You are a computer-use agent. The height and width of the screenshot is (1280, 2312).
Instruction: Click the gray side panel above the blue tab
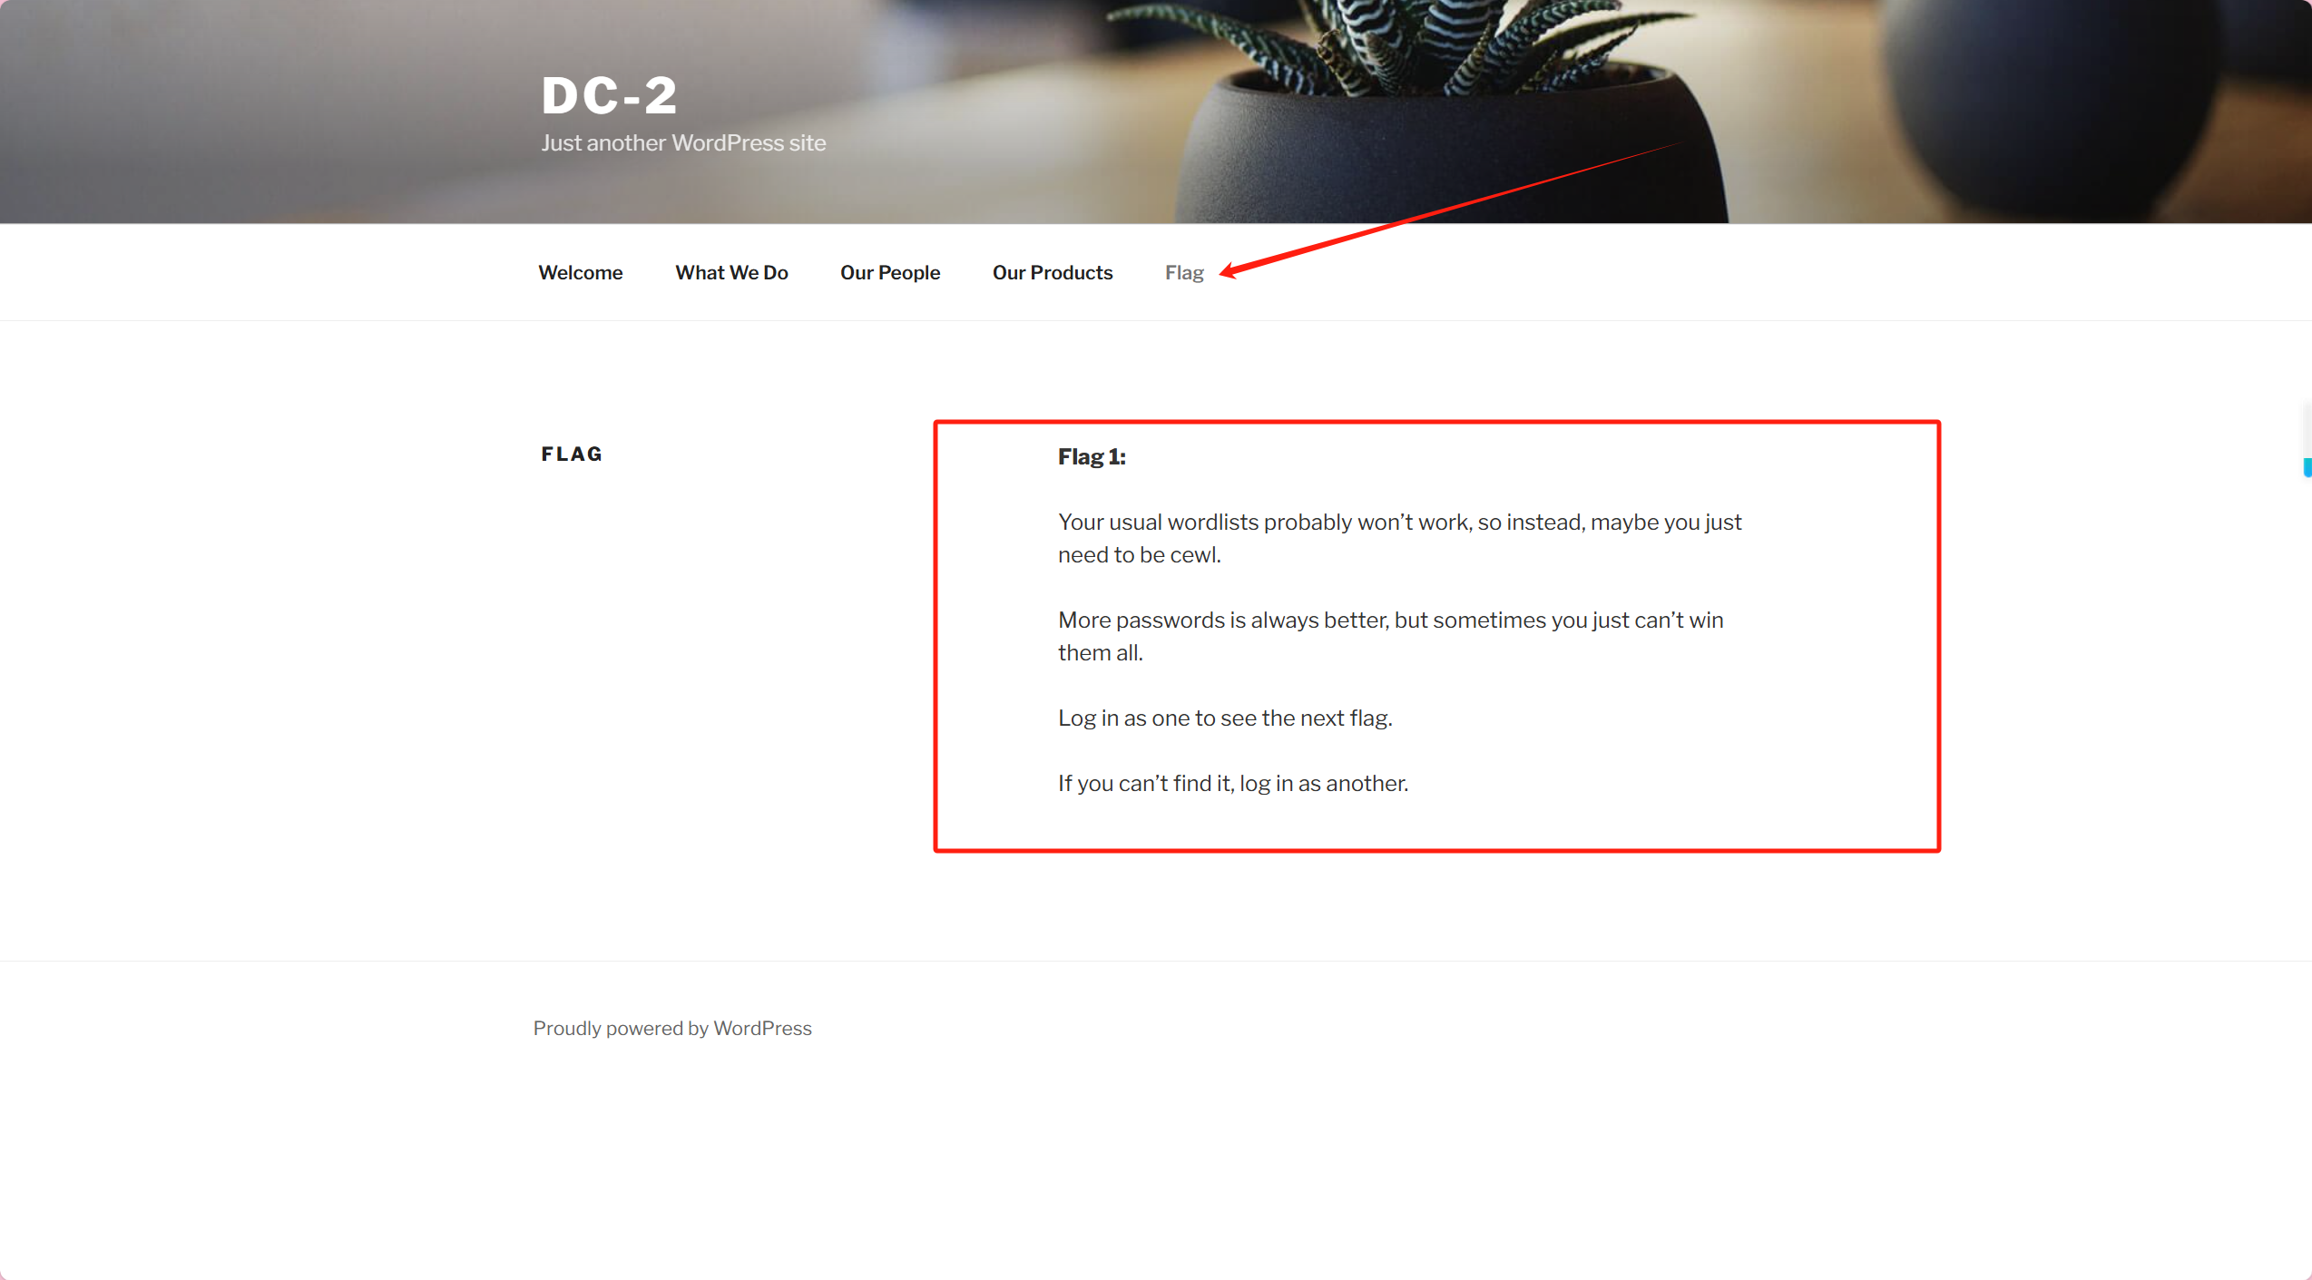click(x=2307, y=429)
